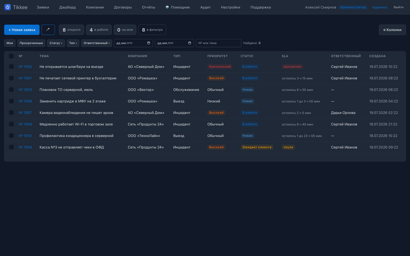Click subject Касса №3 не отправляет чеки
The image size is (410, 256).
pos(72,147)
